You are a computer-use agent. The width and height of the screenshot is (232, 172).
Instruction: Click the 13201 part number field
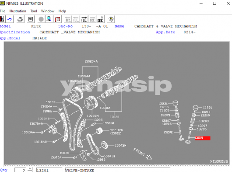tap(49, 170)
